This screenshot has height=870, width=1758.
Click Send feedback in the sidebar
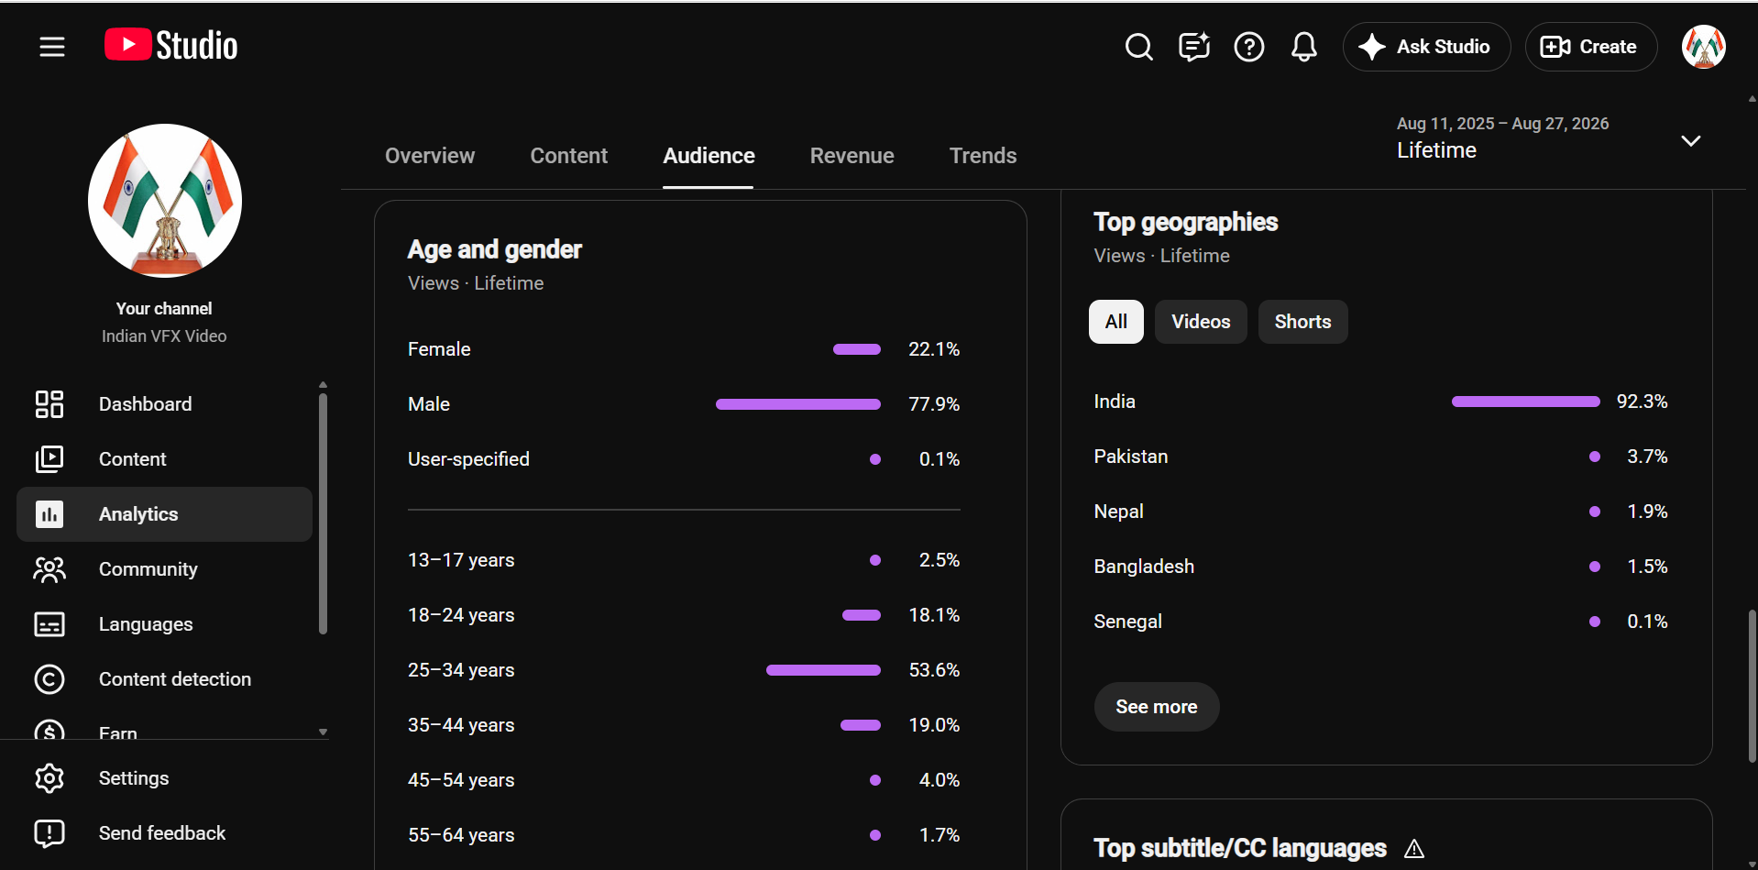(x=165, y=833)
